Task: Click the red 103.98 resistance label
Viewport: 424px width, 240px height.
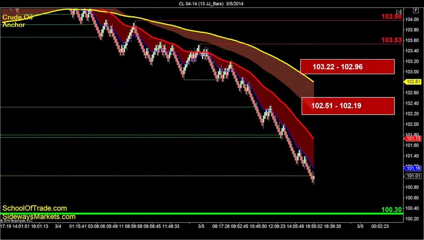Action: click(x=392, y=17)
